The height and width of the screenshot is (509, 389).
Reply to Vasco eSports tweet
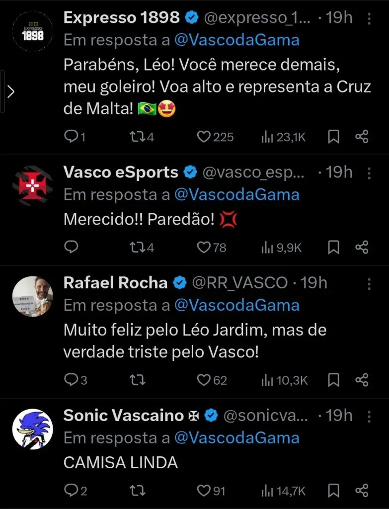(72, 247)
